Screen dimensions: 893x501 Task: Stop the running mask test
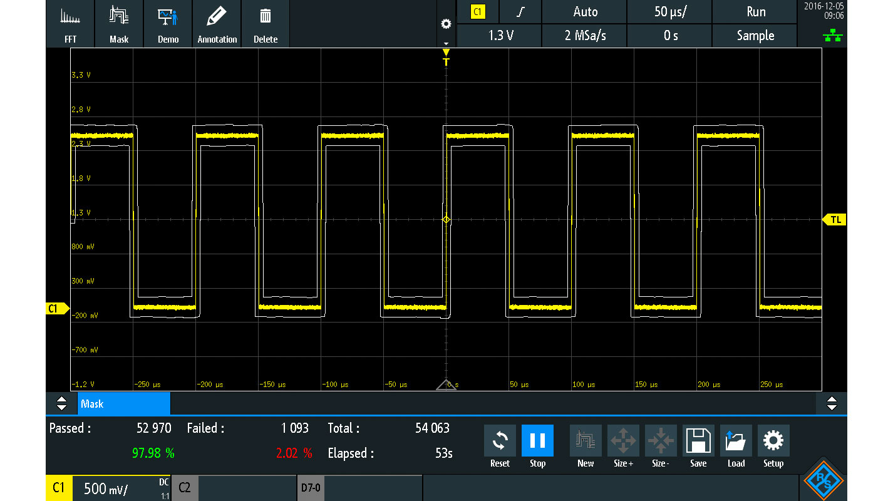tap(537, 447)
